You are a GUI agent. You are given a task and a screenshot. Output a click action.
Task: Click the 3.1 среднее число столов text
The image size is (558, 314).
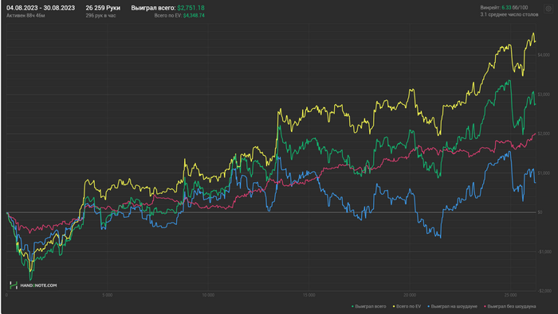(x=509, y=14)
